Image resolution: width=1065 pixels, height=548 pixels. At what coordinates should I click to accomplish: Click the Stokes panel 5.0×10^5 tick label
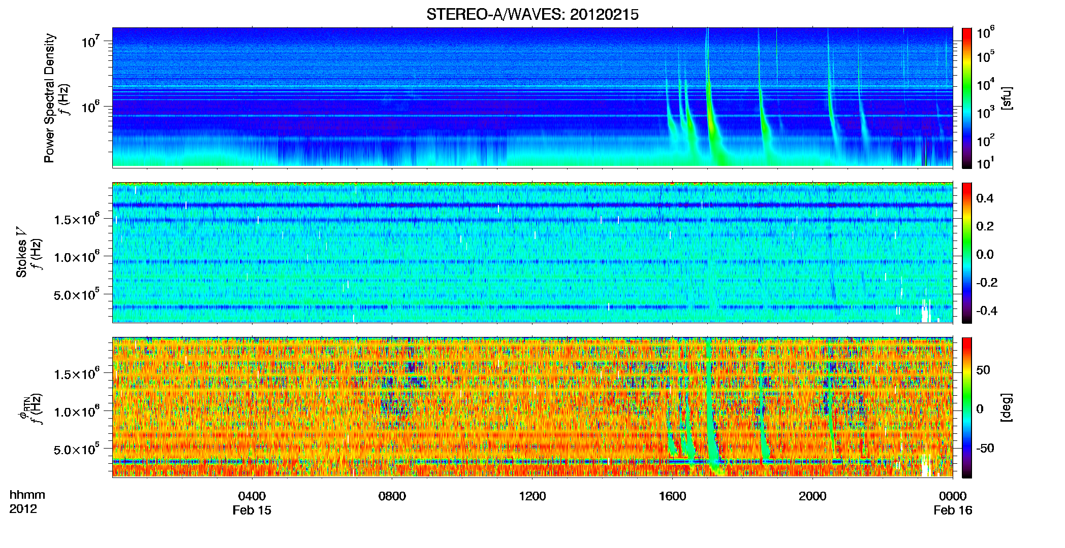pos(77,294)
